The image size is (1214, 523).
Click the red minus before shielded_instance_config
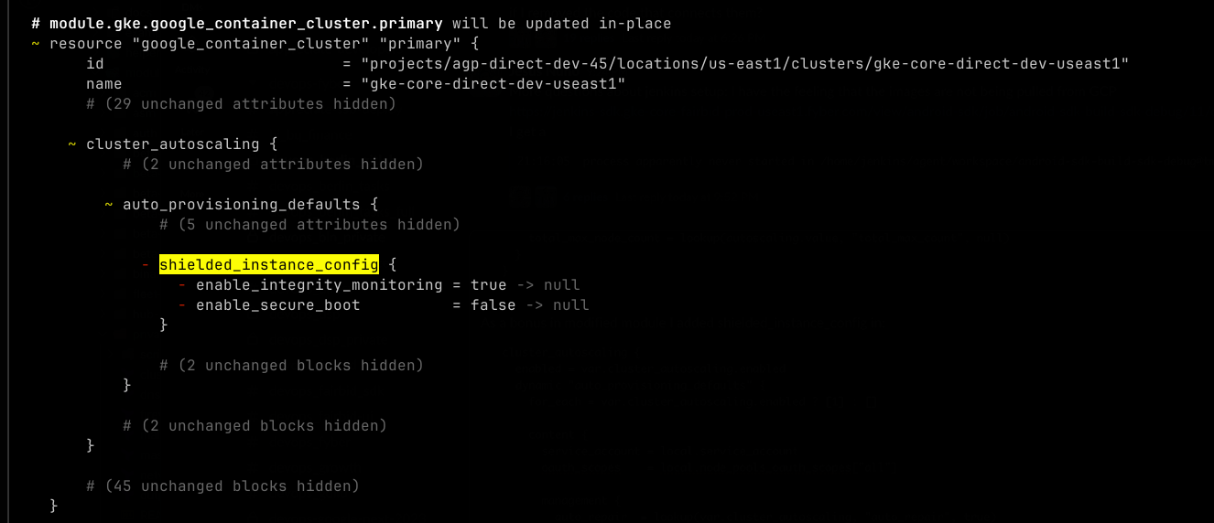point(146,265)
